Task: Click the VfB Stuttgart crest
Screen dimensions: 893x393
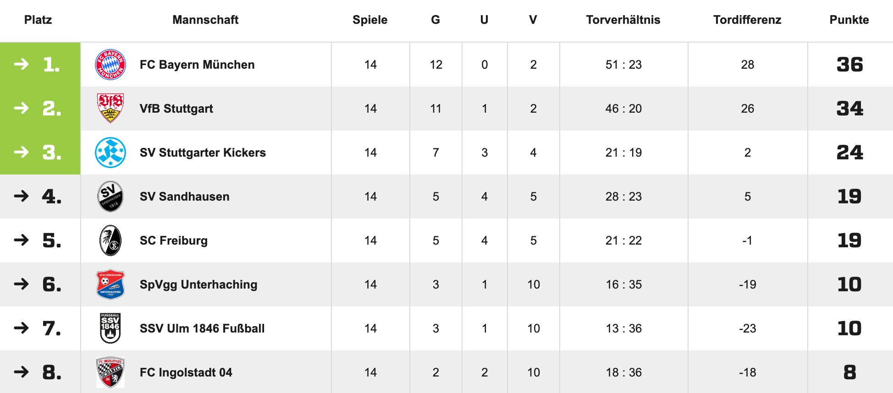Action: [x=110, y=109]
